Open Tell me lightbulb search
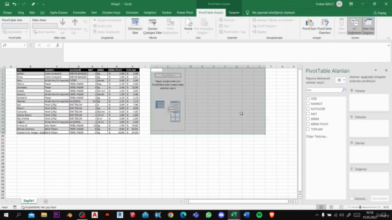 coord(247,12)
